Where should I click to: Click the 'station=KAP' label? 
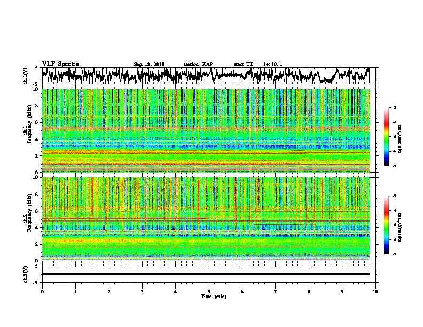coord(198,64)
